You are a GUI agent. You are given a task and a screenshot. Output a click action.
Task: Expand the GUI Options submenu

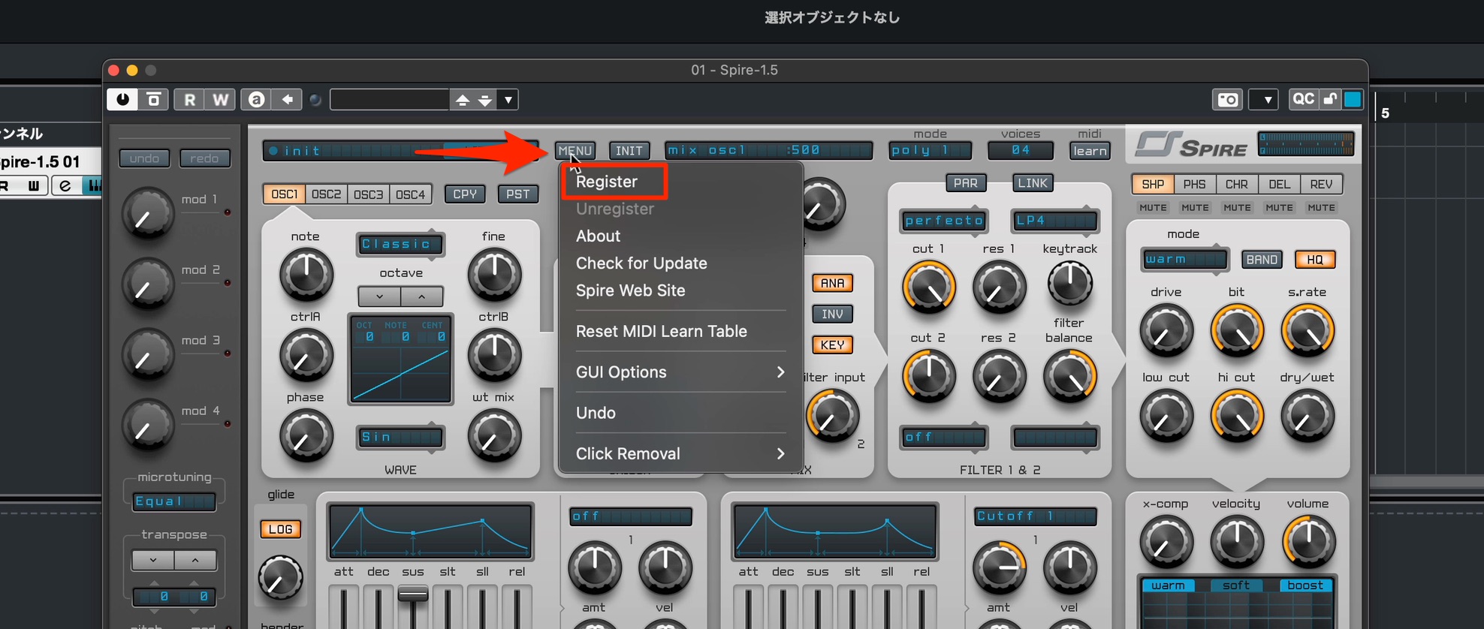(681, 372)
